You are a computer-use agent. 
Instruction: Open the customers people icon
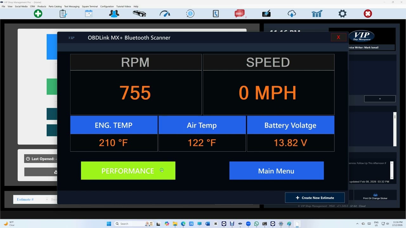114,14
